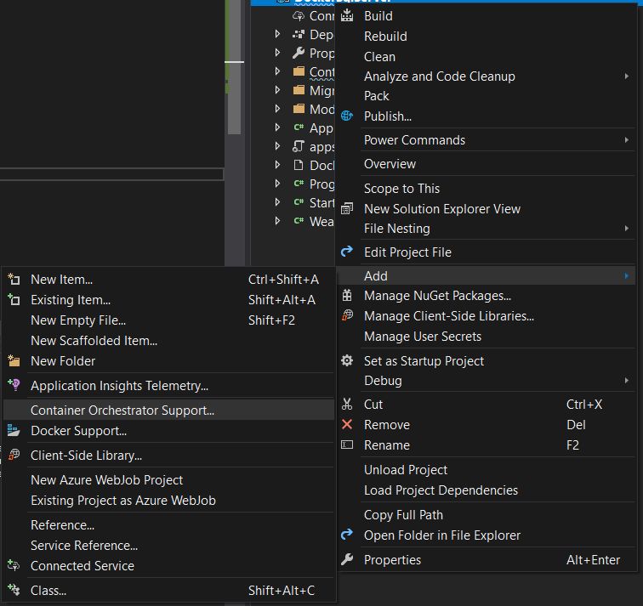Click the Publish globe icon
The width and height of the screenshot is (643, 606).
coord(347,116)
